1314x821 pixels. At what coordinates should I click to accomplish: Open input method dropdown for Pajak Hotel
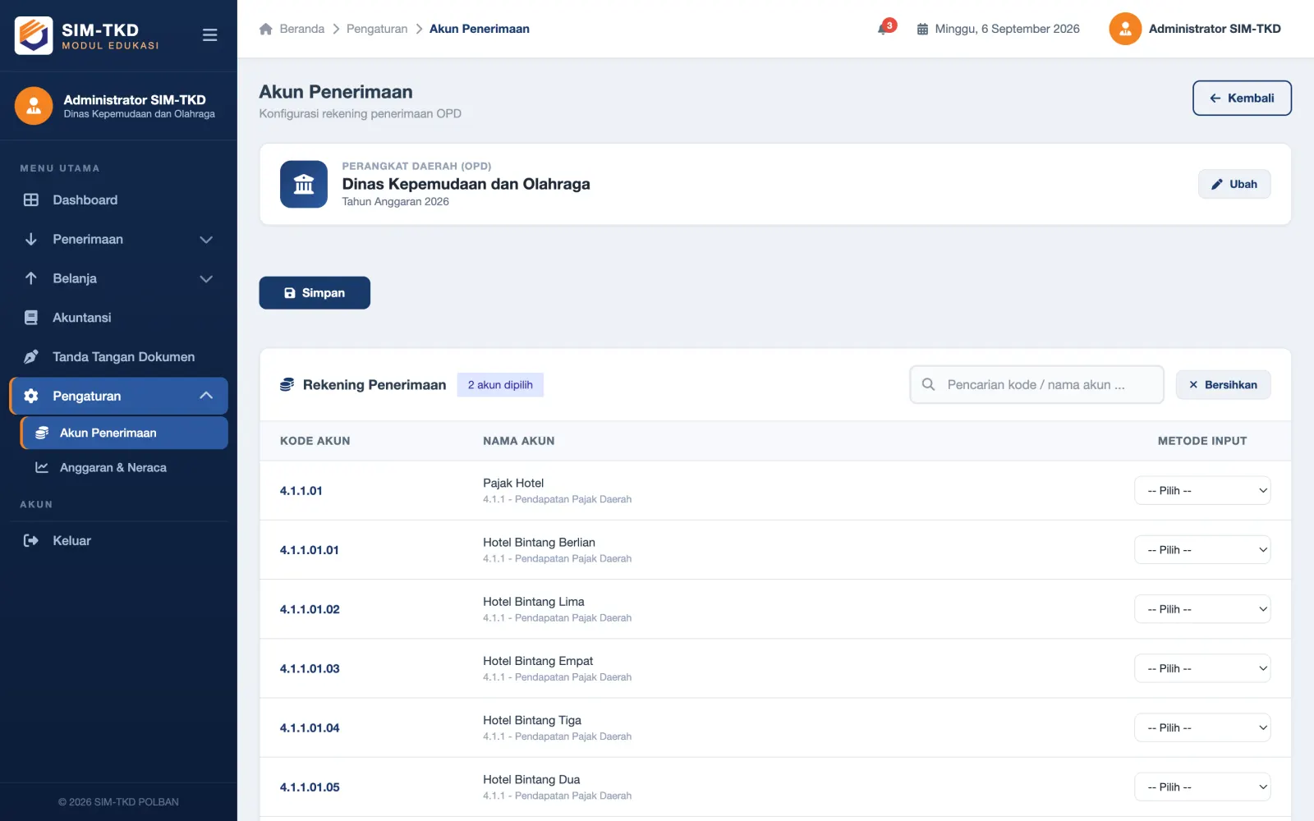pos(1202,491)
